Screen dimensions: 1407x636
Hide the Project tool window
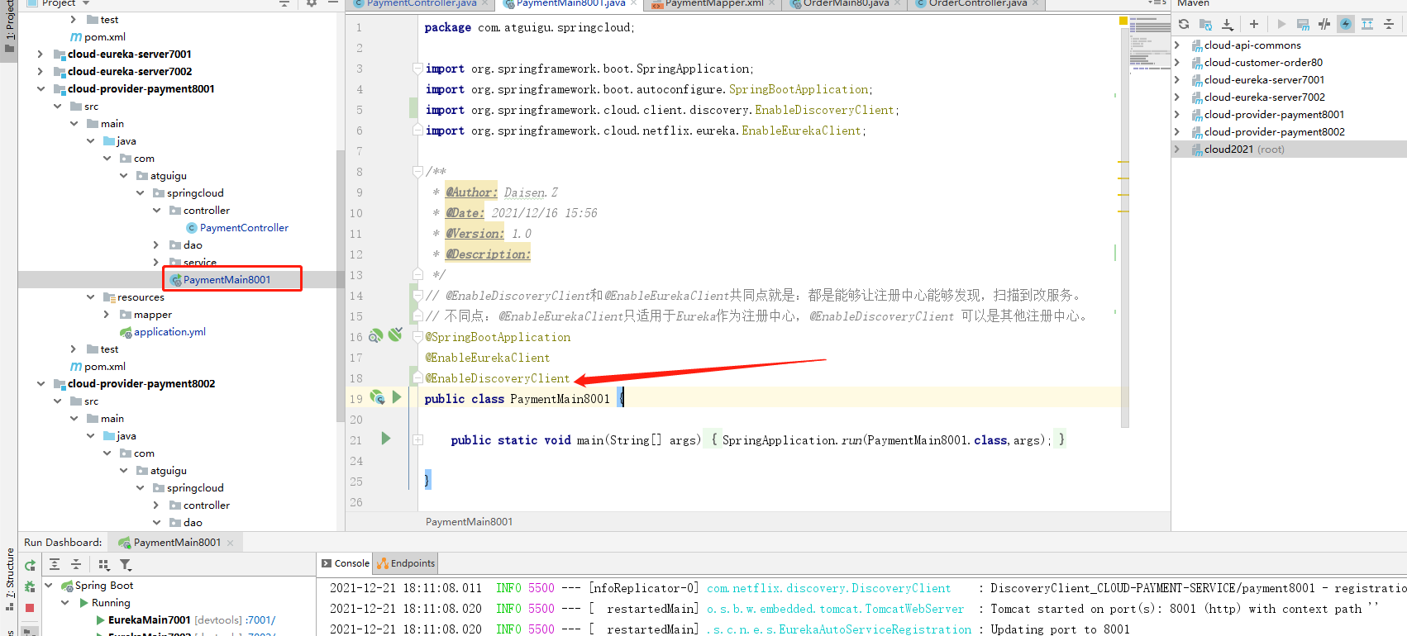click(x=333, y=3)
